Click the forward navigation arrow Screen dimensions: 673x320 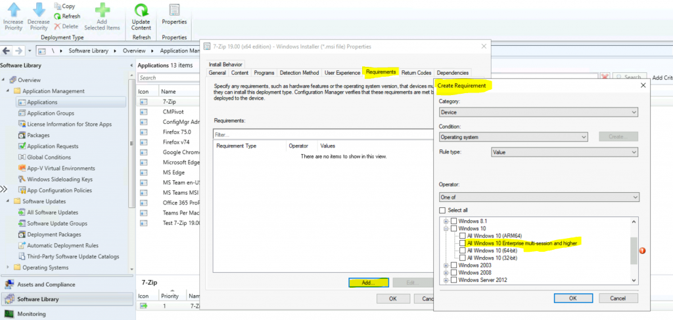[x=18, y=50]
